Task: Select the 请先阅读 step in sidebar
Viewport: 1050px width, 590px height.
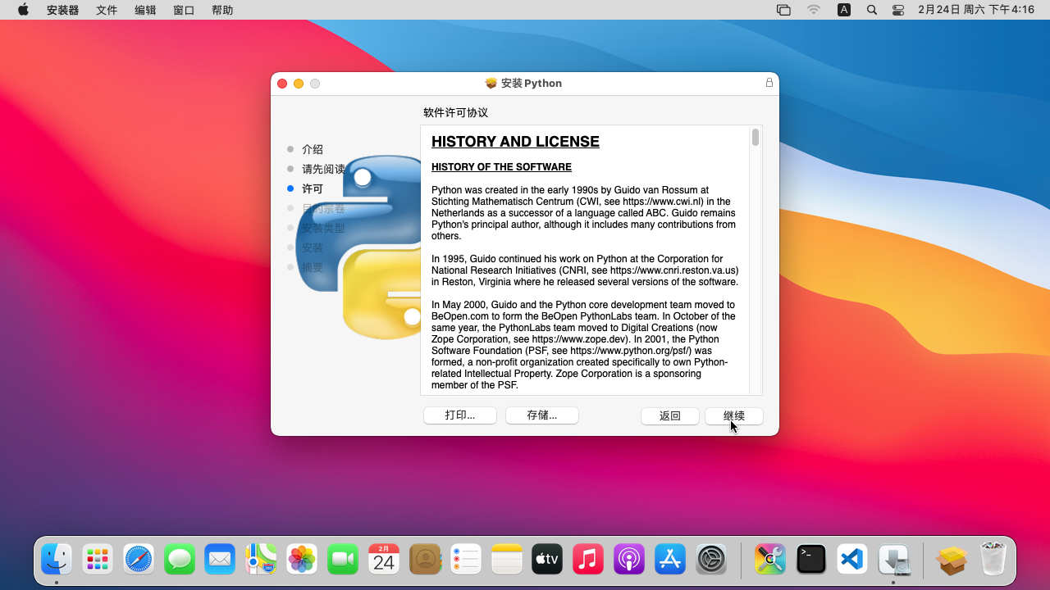Action: click(x=323, y=169)
